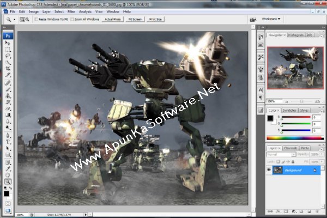Viewport: 327px width, 218px height.
Task: Select the Pen tool
Action: click(8, 135)
